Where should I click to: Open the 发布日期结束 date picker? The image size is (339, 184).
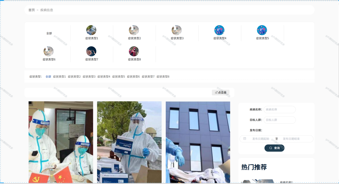291,139
